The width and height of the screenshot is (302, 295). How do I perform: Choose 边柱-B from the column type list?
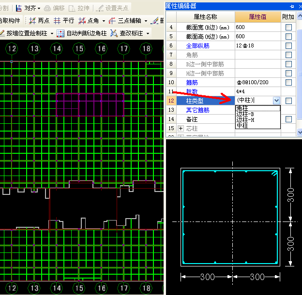coord(257,114)
